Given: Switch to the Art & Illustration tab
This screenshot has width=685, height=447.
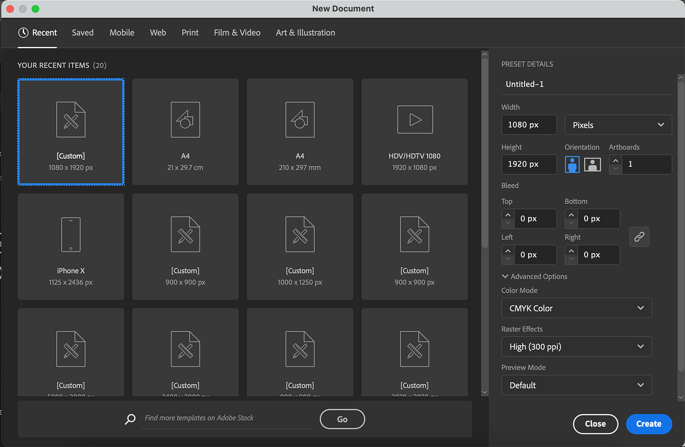Looking at the screenshot, I should [x=305, y=32].
